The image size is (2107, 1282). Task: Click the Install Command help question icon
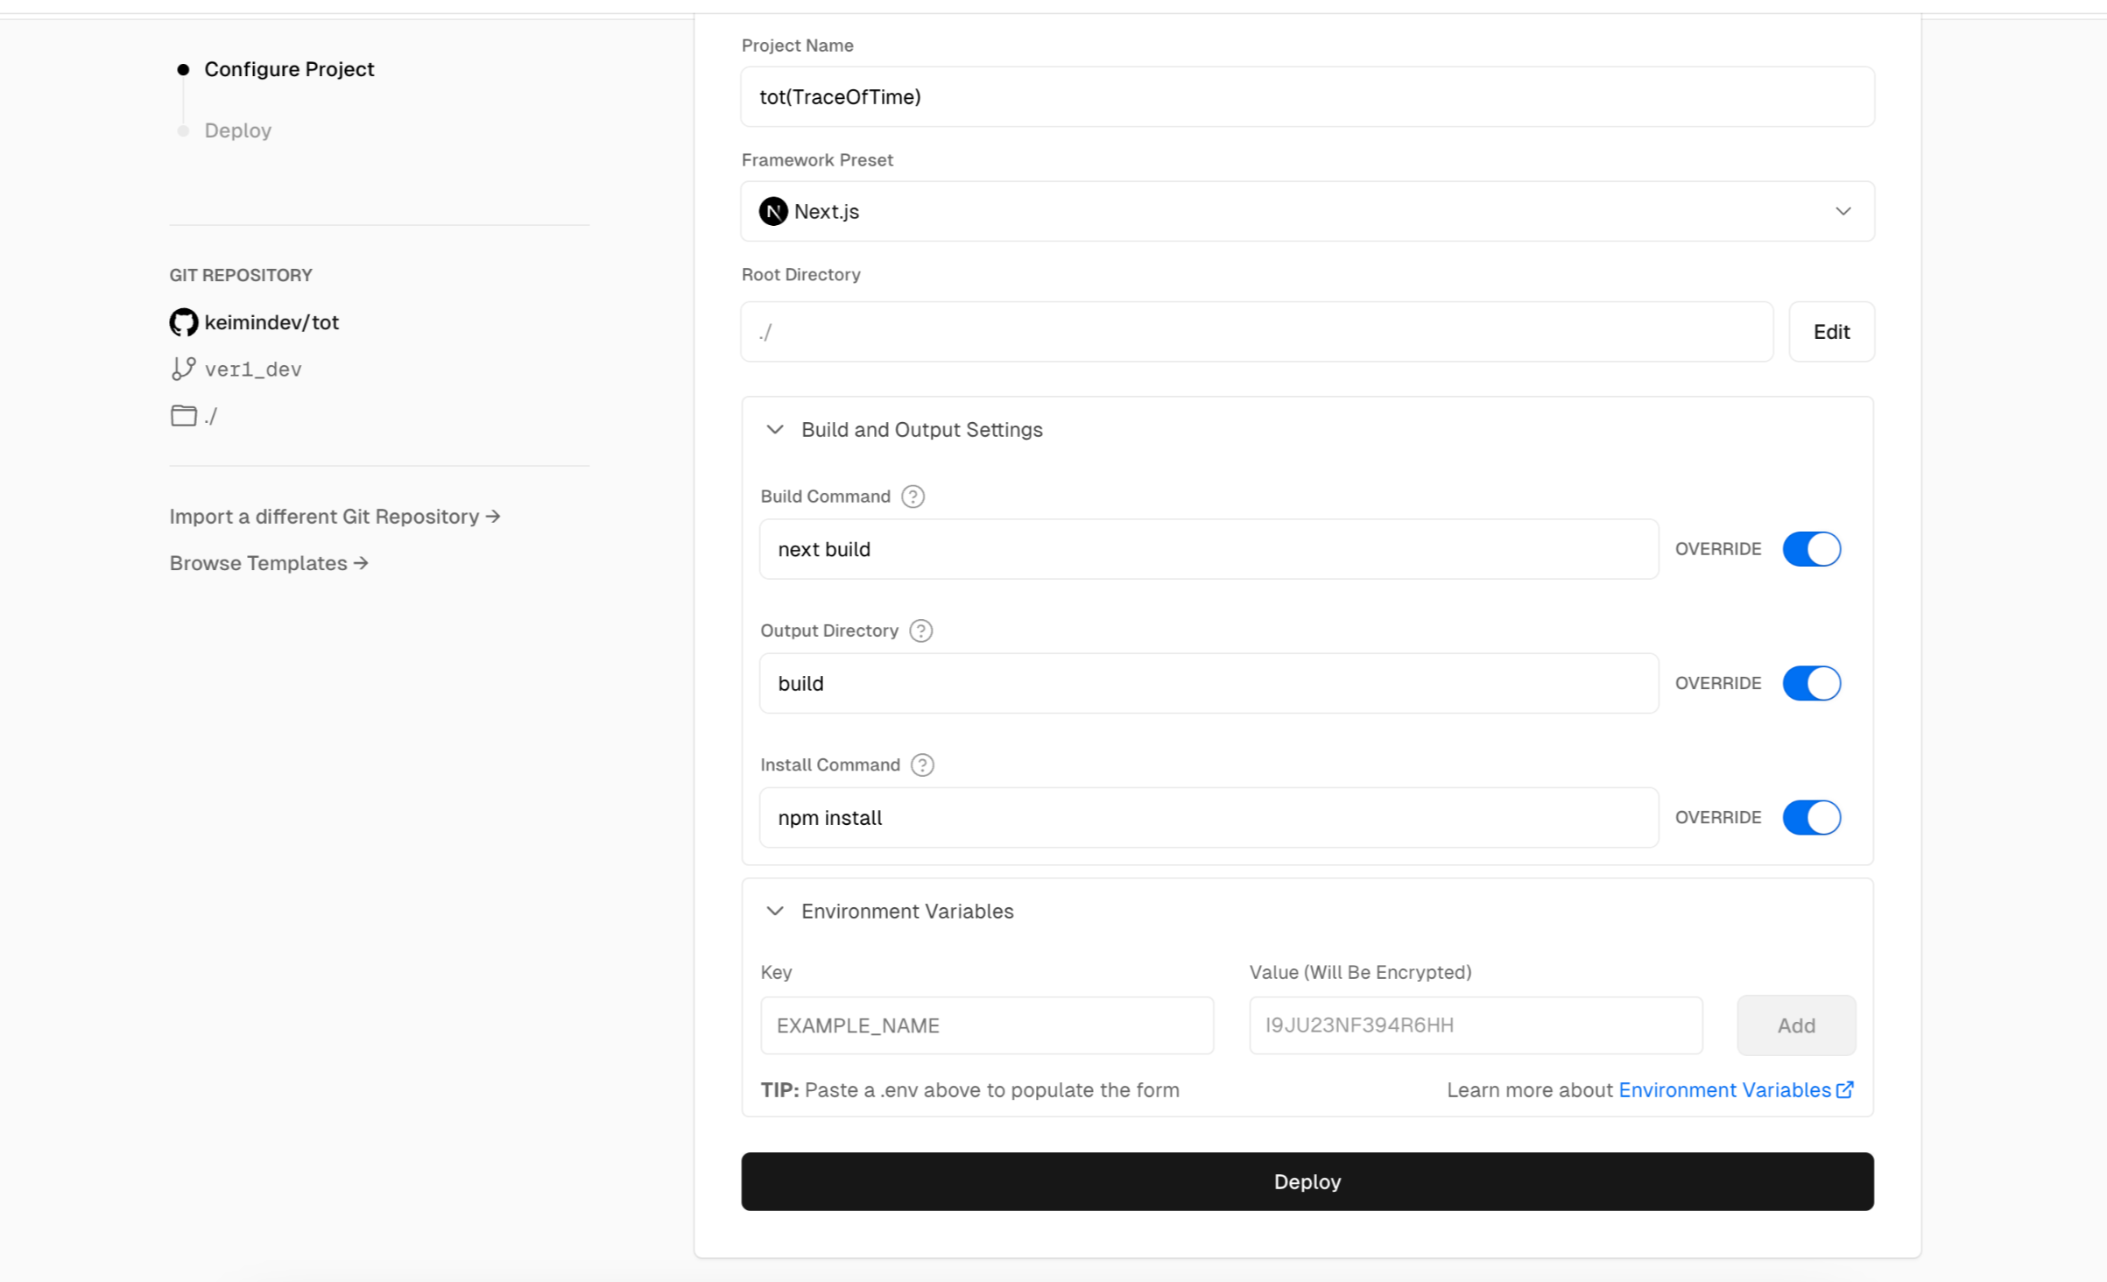(922, 764)
